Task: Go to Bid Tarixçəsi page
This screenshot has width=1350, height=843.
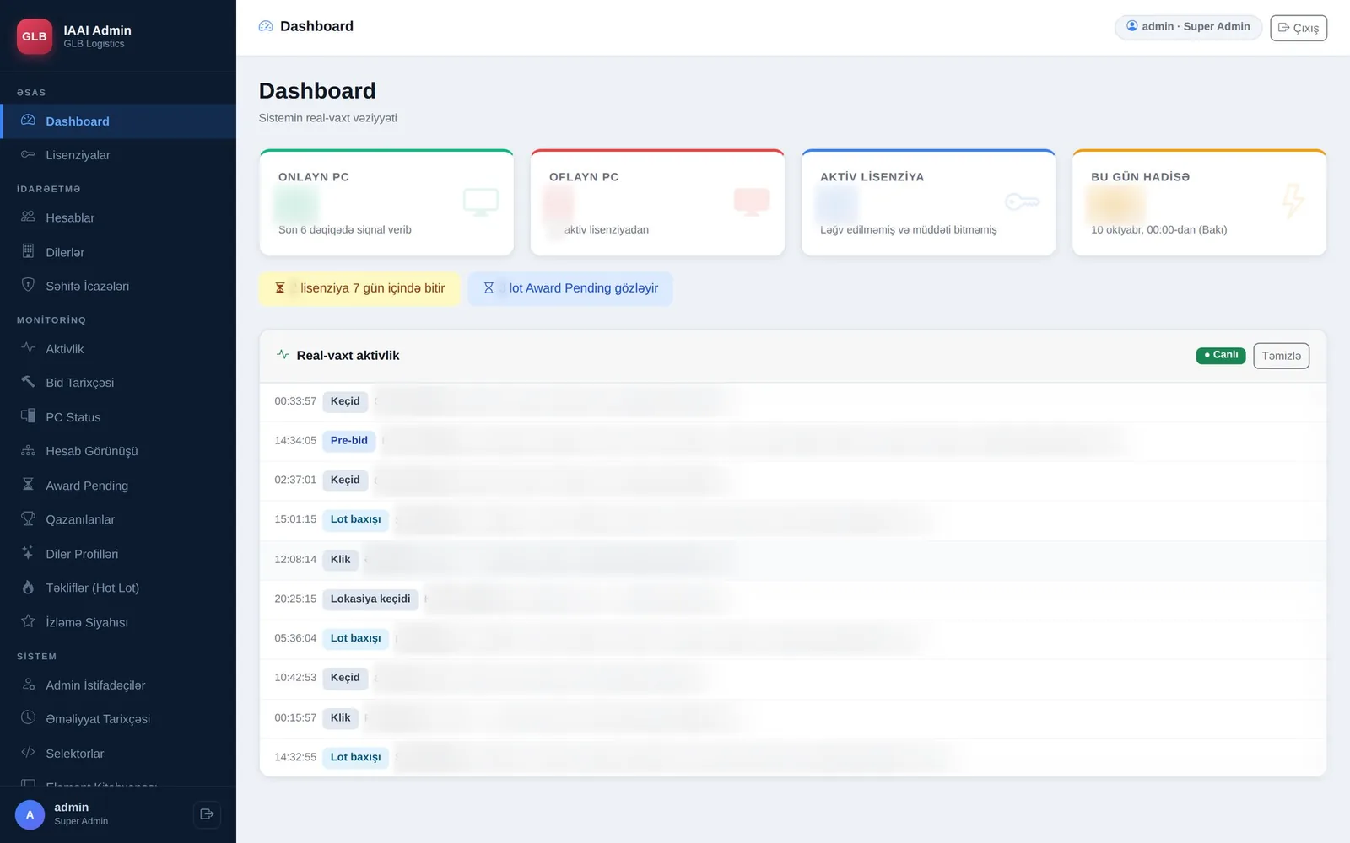Action: 118,383
